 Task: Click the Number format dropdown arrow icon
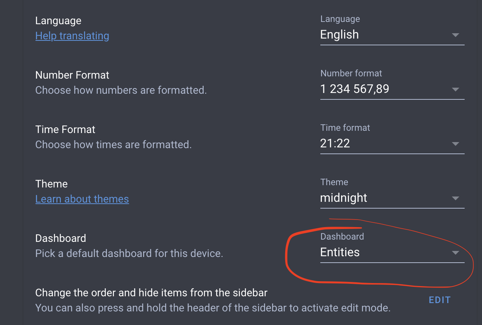[455, 90]
